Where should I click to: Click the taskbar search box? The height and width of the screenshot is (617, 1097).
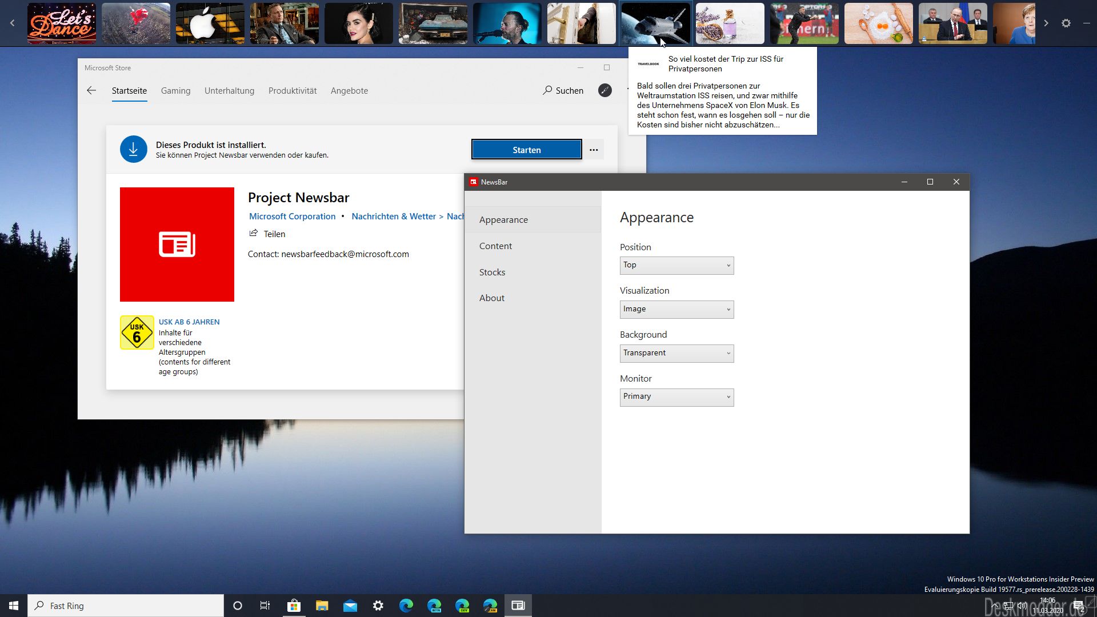pyautogui.click(x=126, y=606)
